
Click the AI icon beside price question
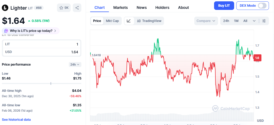point(6,31)
